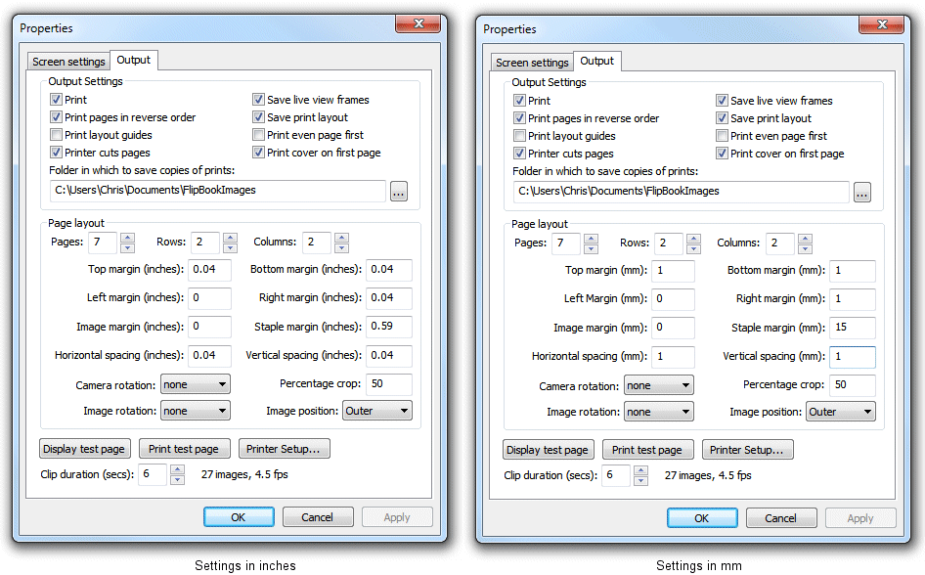
Task: Click Top margin (inches) field
Action: [x=209, y=270]
